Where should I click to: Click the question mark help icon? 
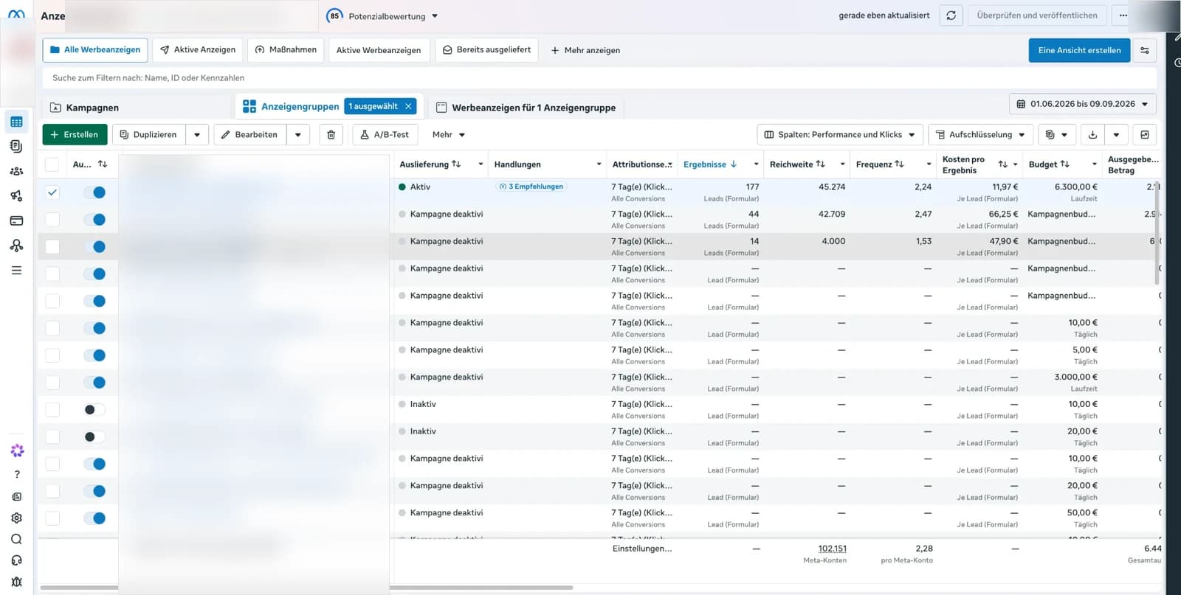coord(17,474)
